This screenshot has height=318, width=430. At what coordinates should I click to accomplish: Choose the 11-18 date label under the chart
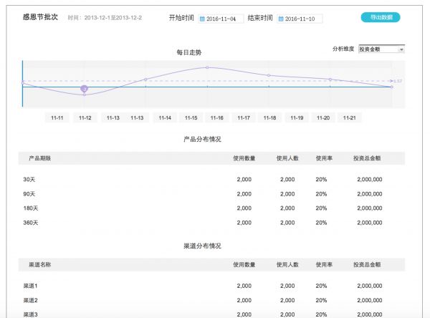click(269, 117)
